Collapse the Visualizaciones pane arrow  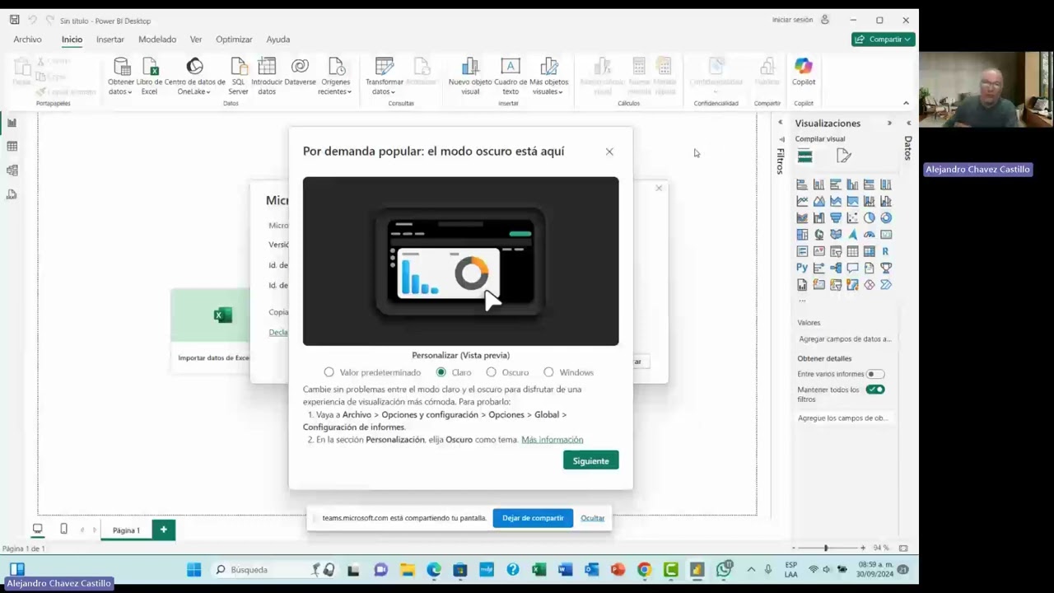point(889,123)
